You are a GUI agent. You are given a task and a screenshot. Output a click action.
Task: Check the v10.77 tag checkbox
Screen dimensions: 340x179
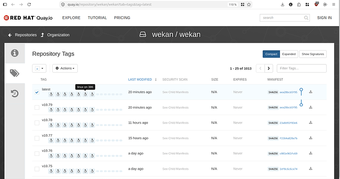(x=37, y=138)
